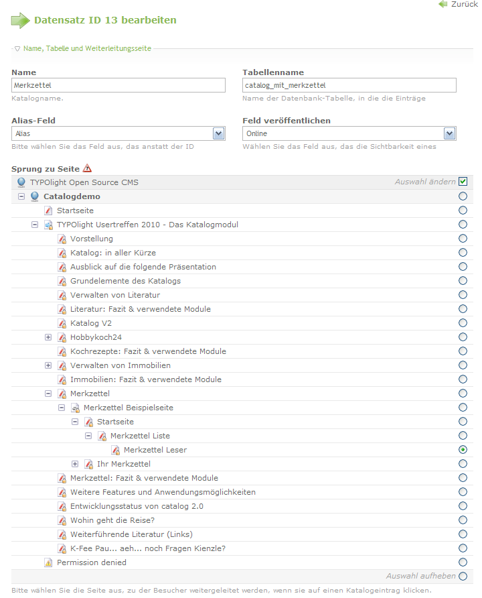Click the page icon next to Startseite under Catalogdemo
Screen dimensions: 482x598
(x=48, y=211)
